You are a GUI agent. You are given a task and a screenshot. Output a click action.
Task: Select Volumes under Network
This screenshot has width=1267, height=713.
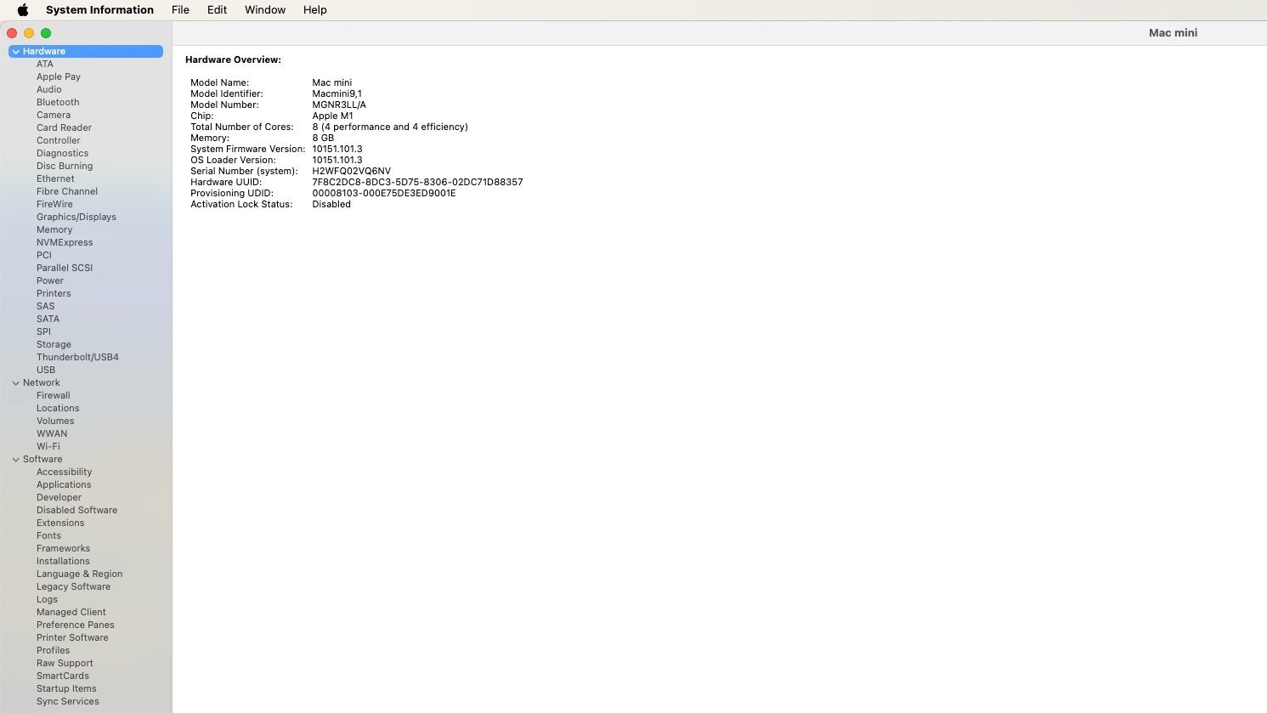(x=55, y=422)
